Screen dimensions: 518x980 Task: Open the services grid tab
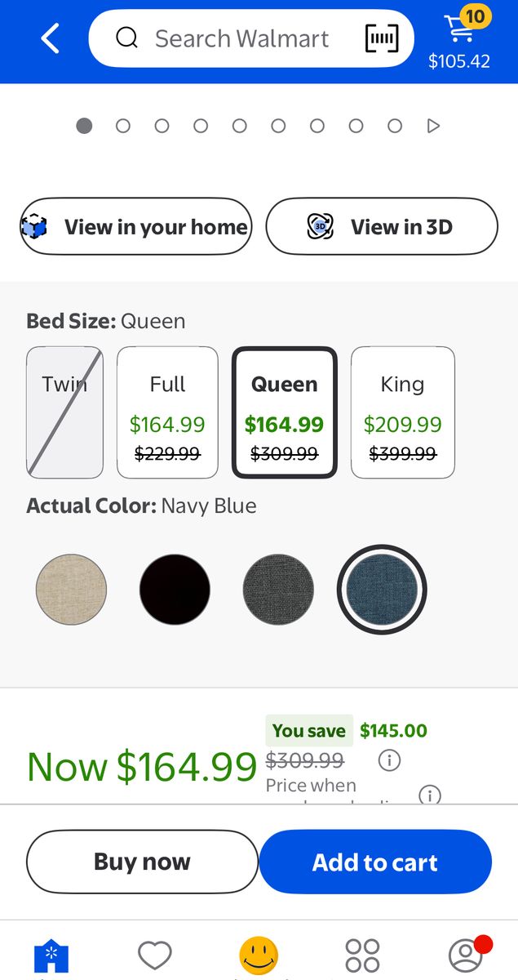(x=362, y=955)
